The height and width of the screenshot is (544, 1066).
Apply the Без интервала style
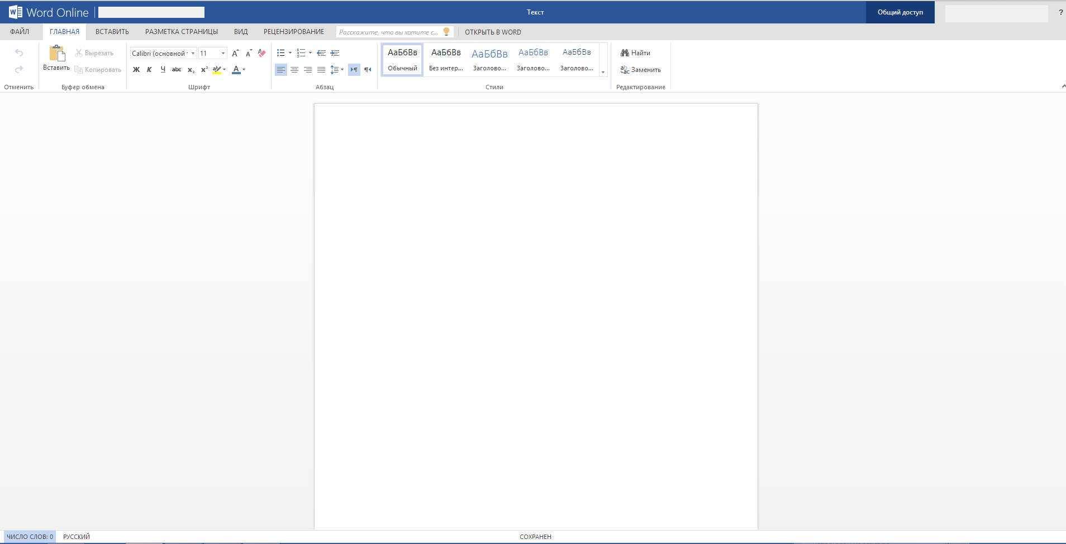[446, 60]
